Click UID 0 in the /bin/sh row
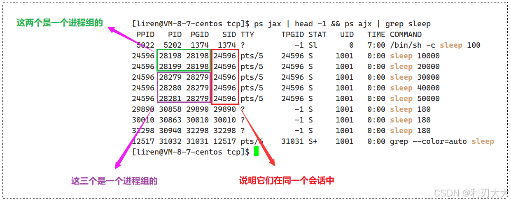 pyautogui.click(x=352, y=45)
